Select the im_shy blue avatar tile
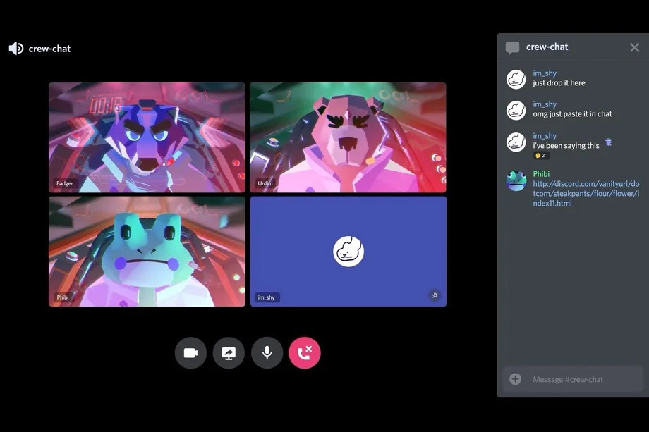 point(348,252)
